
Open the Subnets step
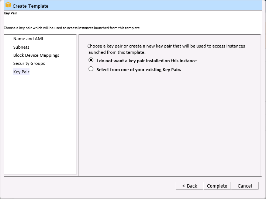tap(21, 47)
